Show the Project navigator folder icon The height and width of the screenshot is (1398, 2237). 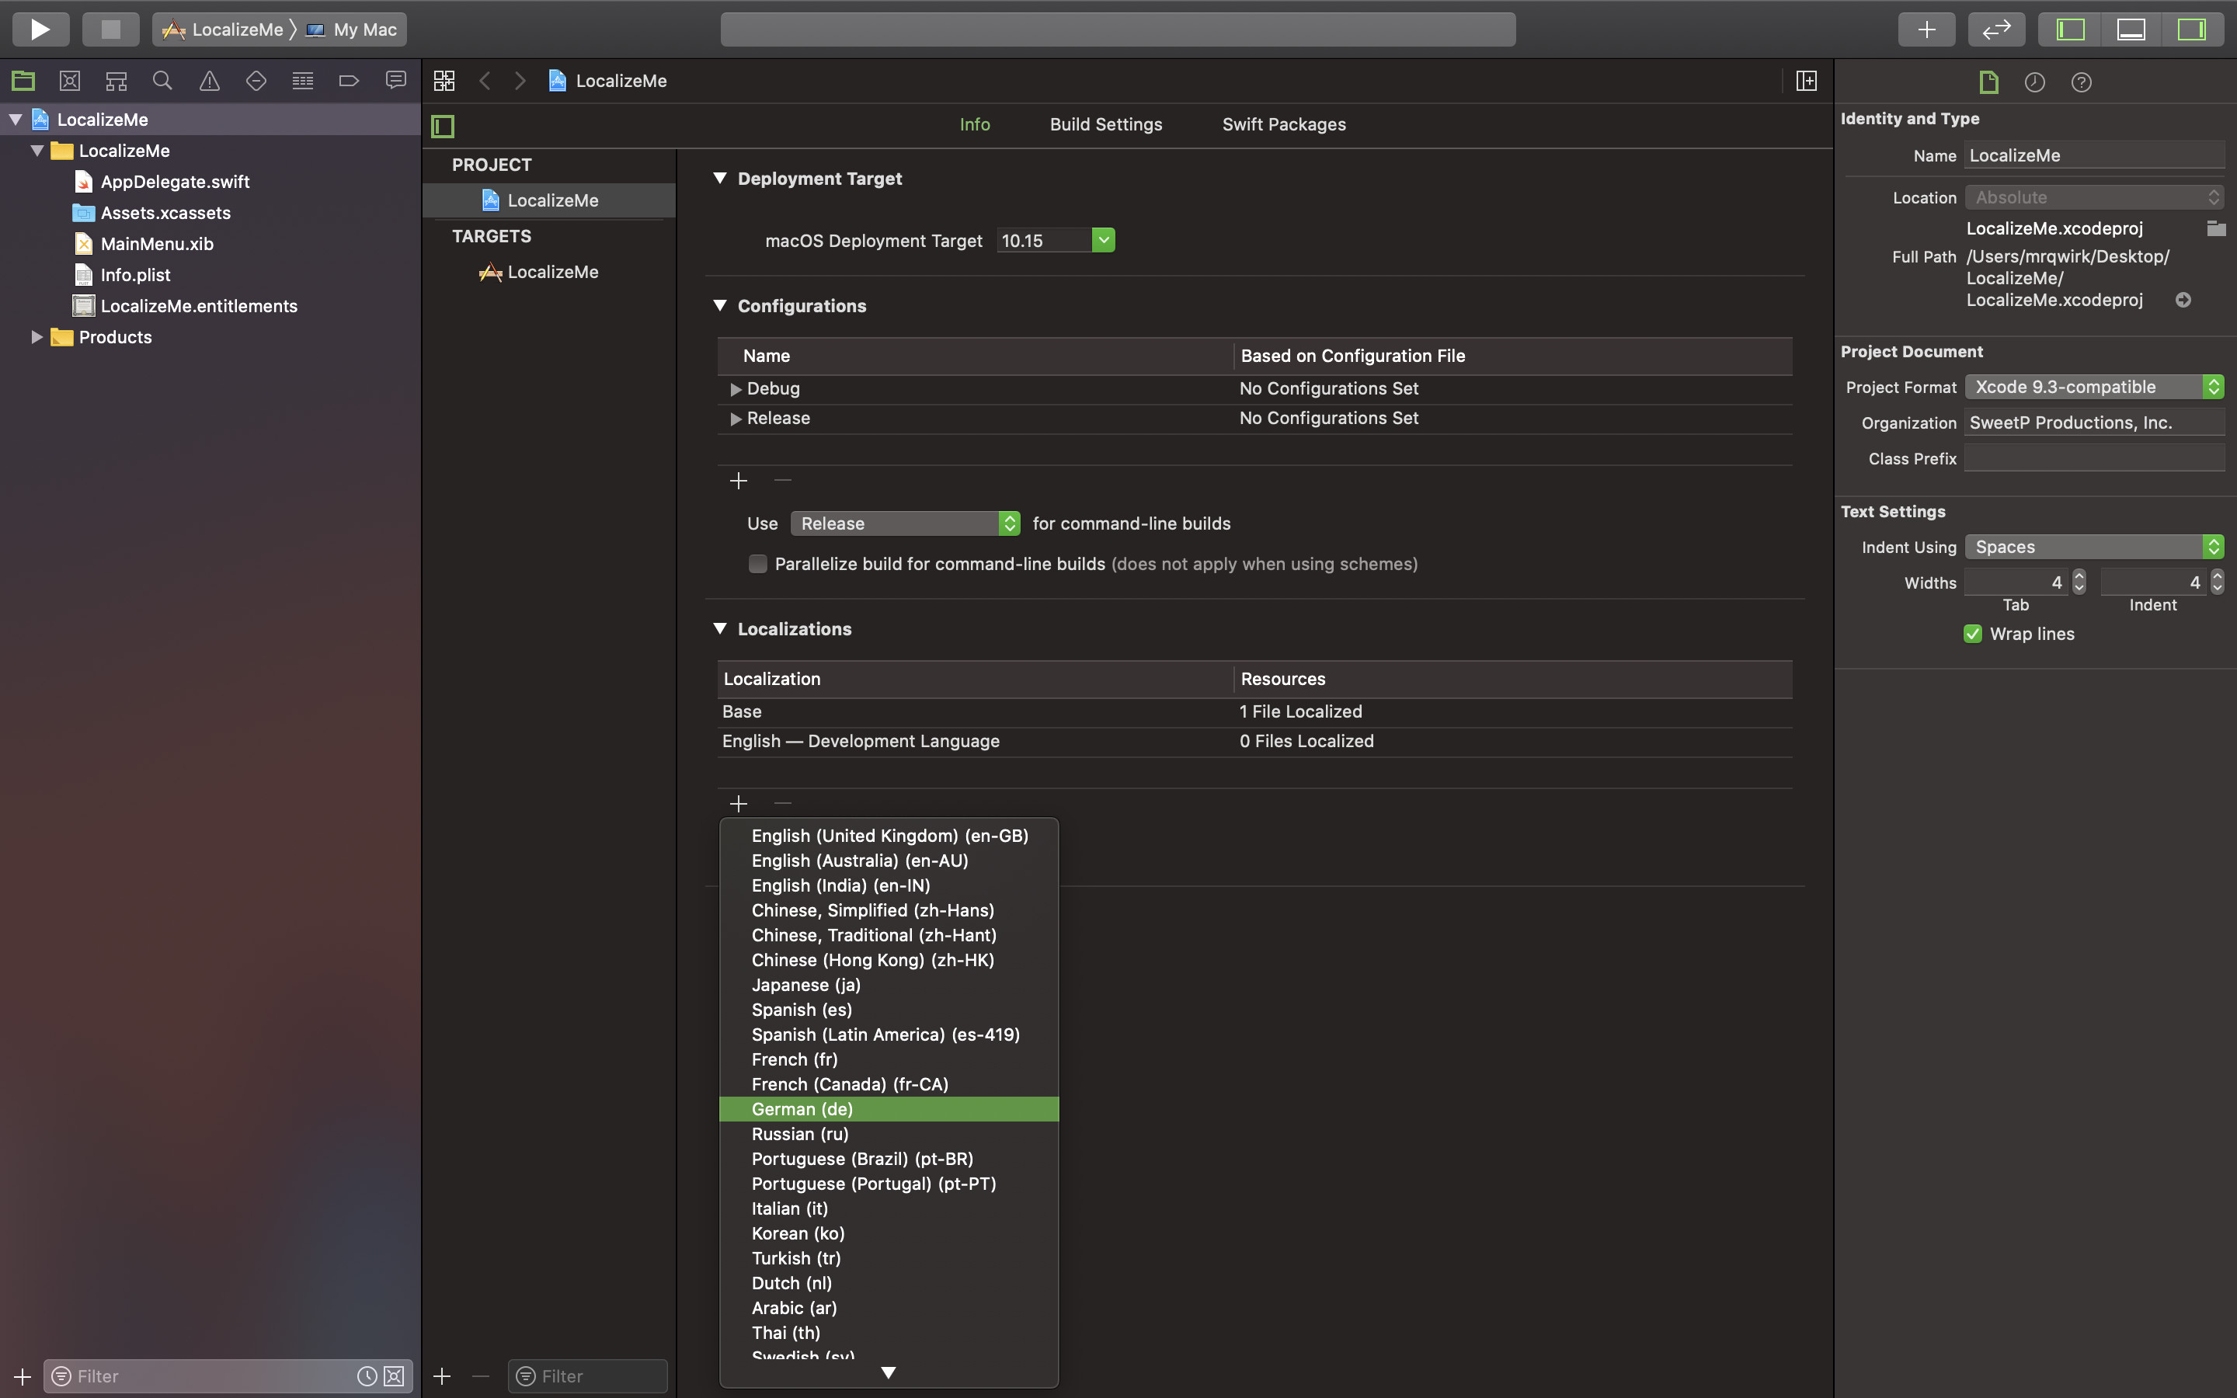tap(23, 82)
